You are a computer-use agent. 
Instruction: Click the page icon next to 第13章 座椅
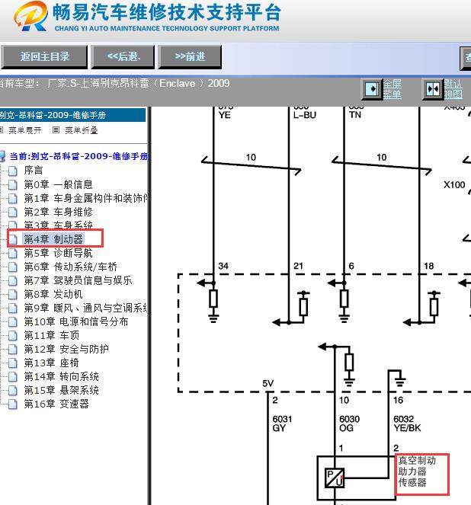coord(12,363)
